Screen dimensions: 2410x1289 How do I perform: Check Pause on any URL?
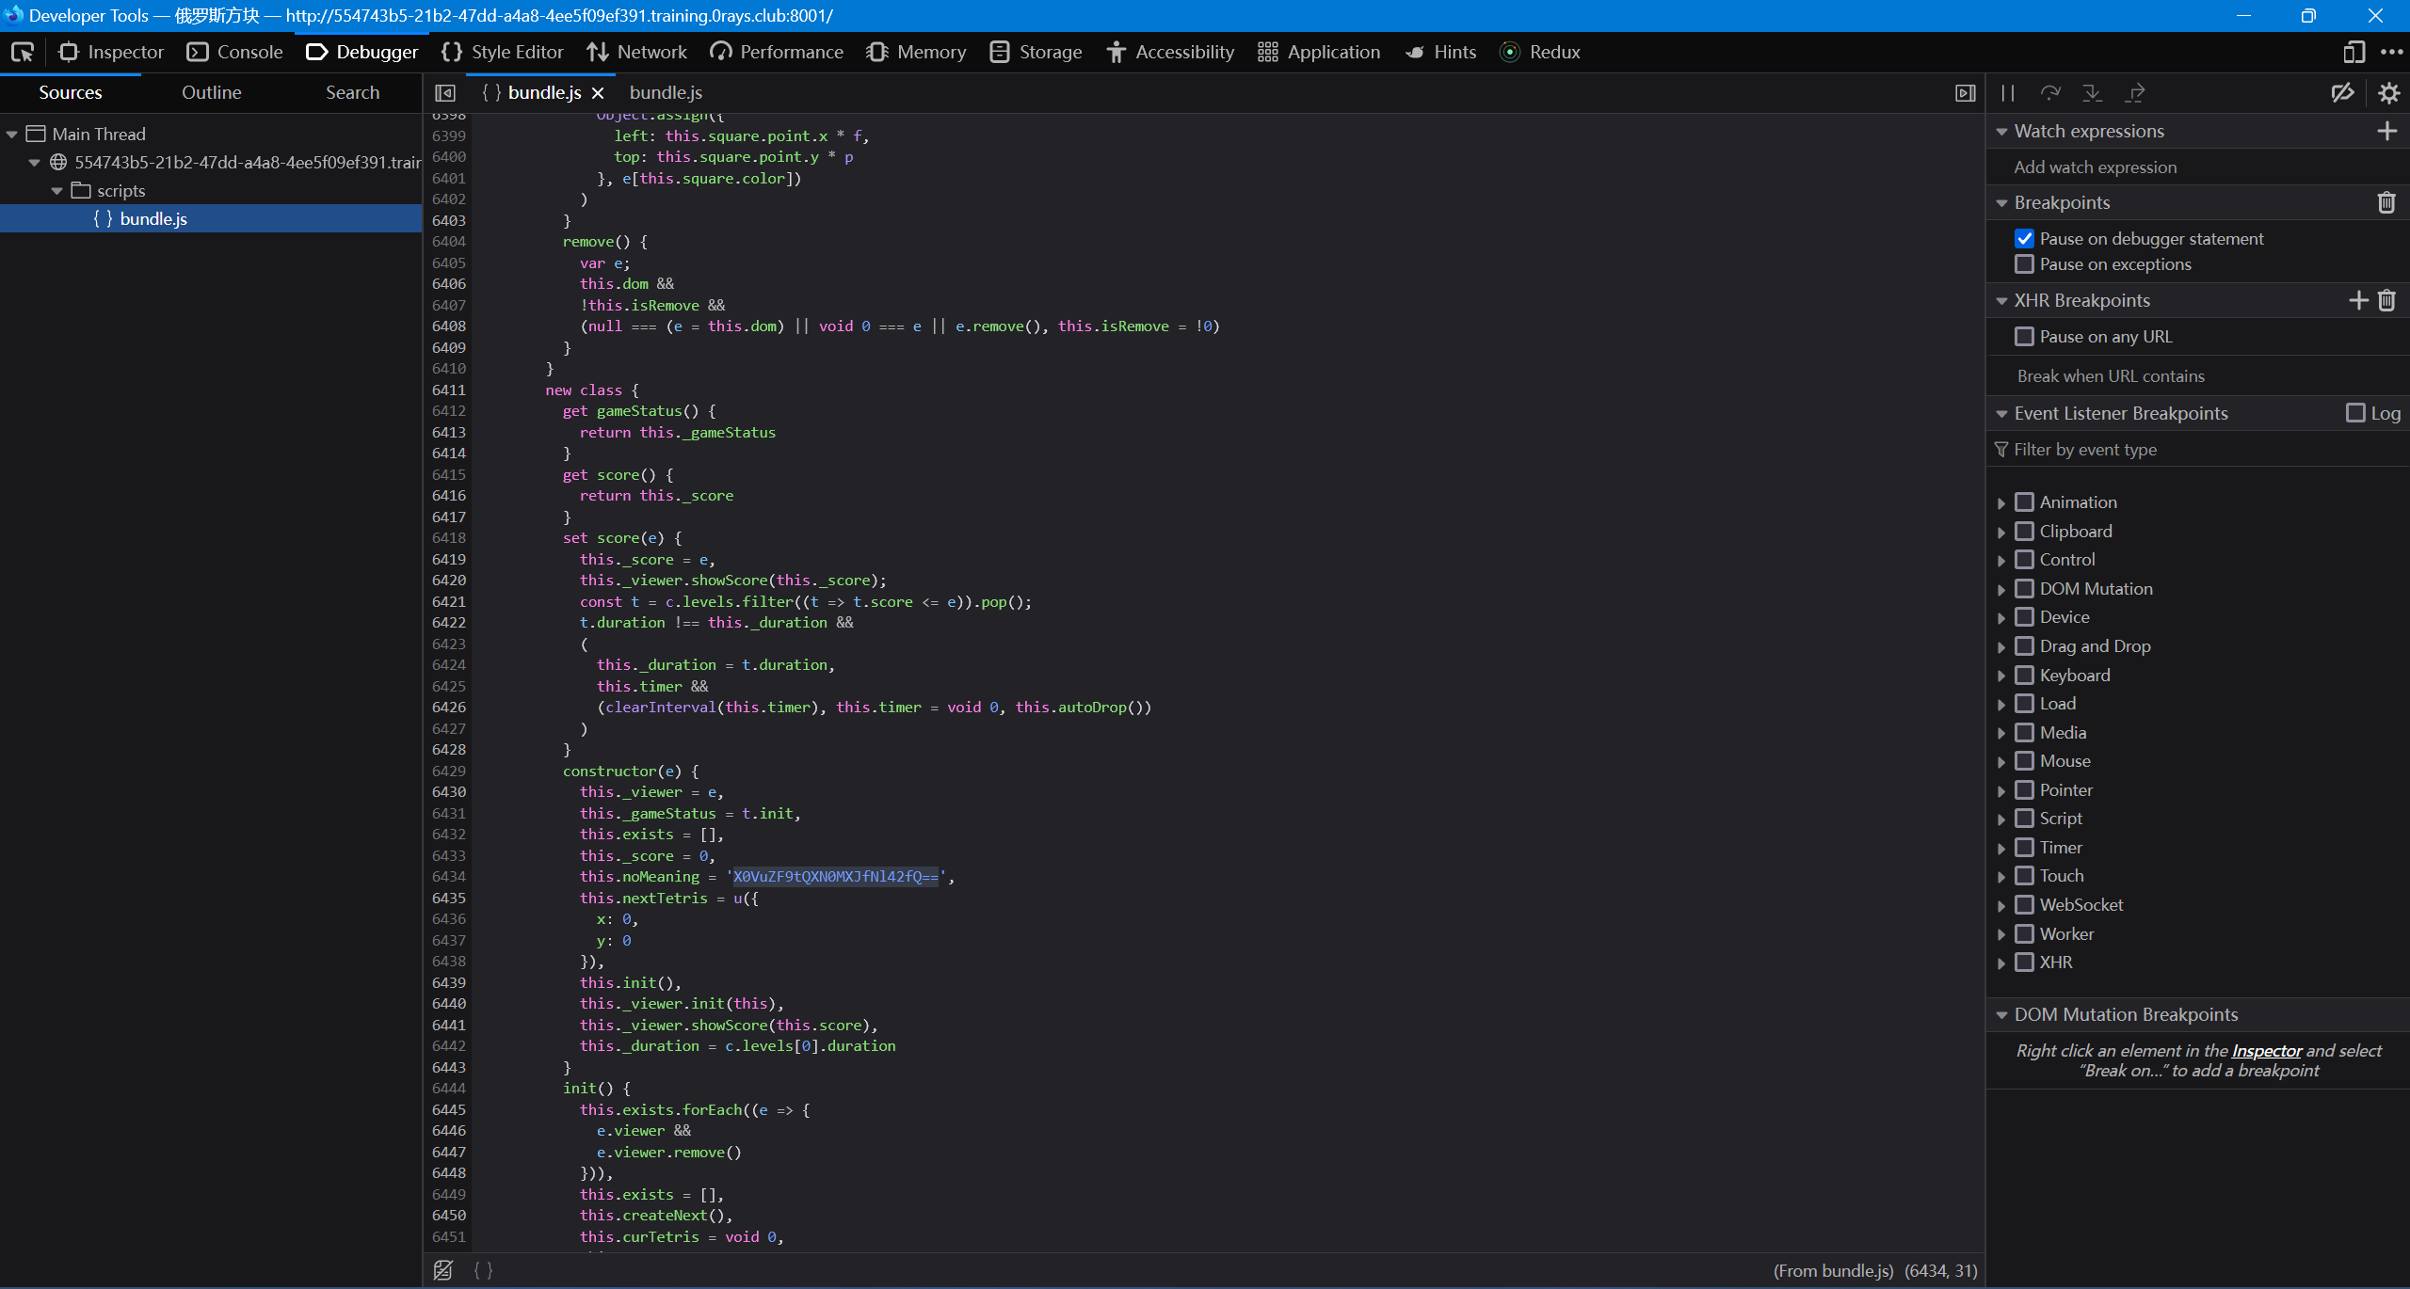click(x=2025, y=336)
